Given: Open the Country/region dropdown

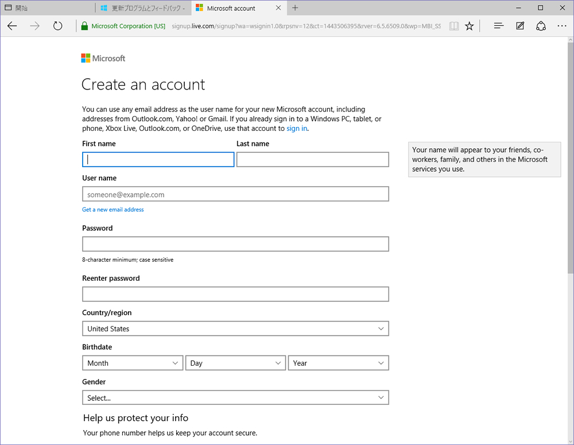Looking at the screenshot, I should tap(235, 328).
